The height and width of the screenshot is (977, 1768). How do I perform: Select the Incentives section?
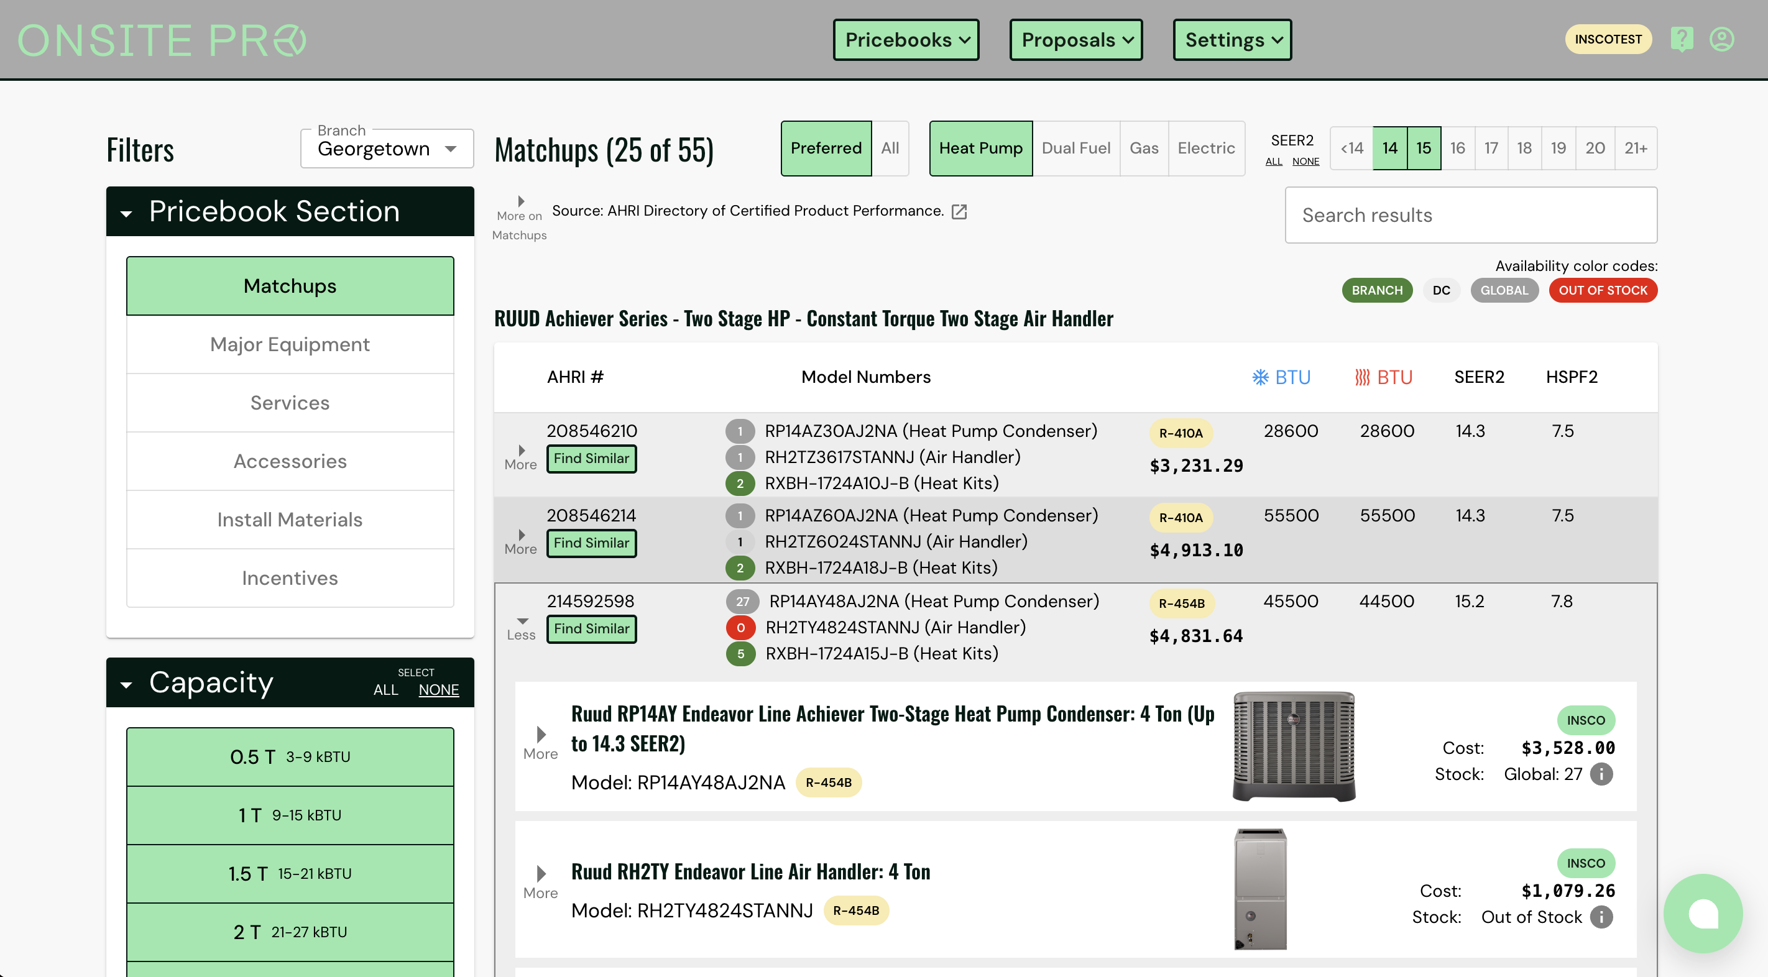(290, 578)
